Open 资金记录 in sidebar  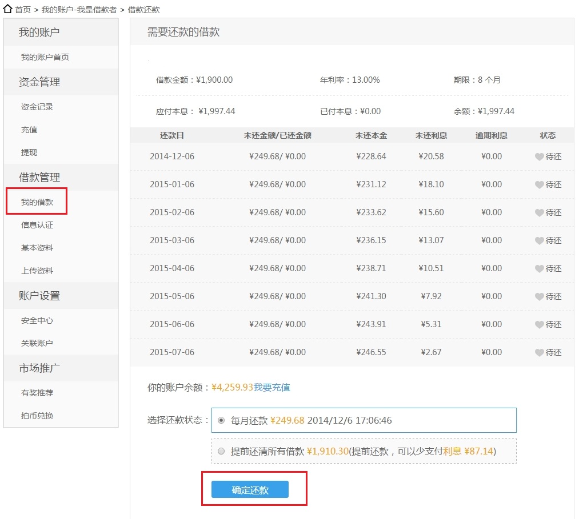[x=37, y=107]
